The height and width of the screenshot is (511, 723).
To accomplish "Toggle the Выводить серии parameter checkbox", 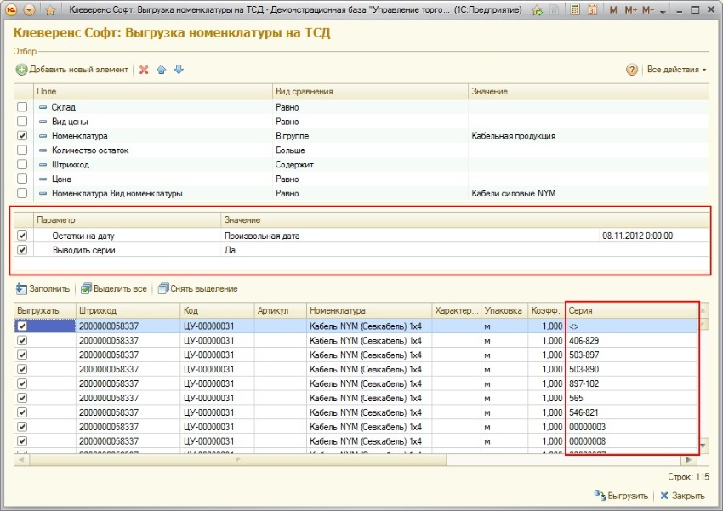I will pos(22,250).
